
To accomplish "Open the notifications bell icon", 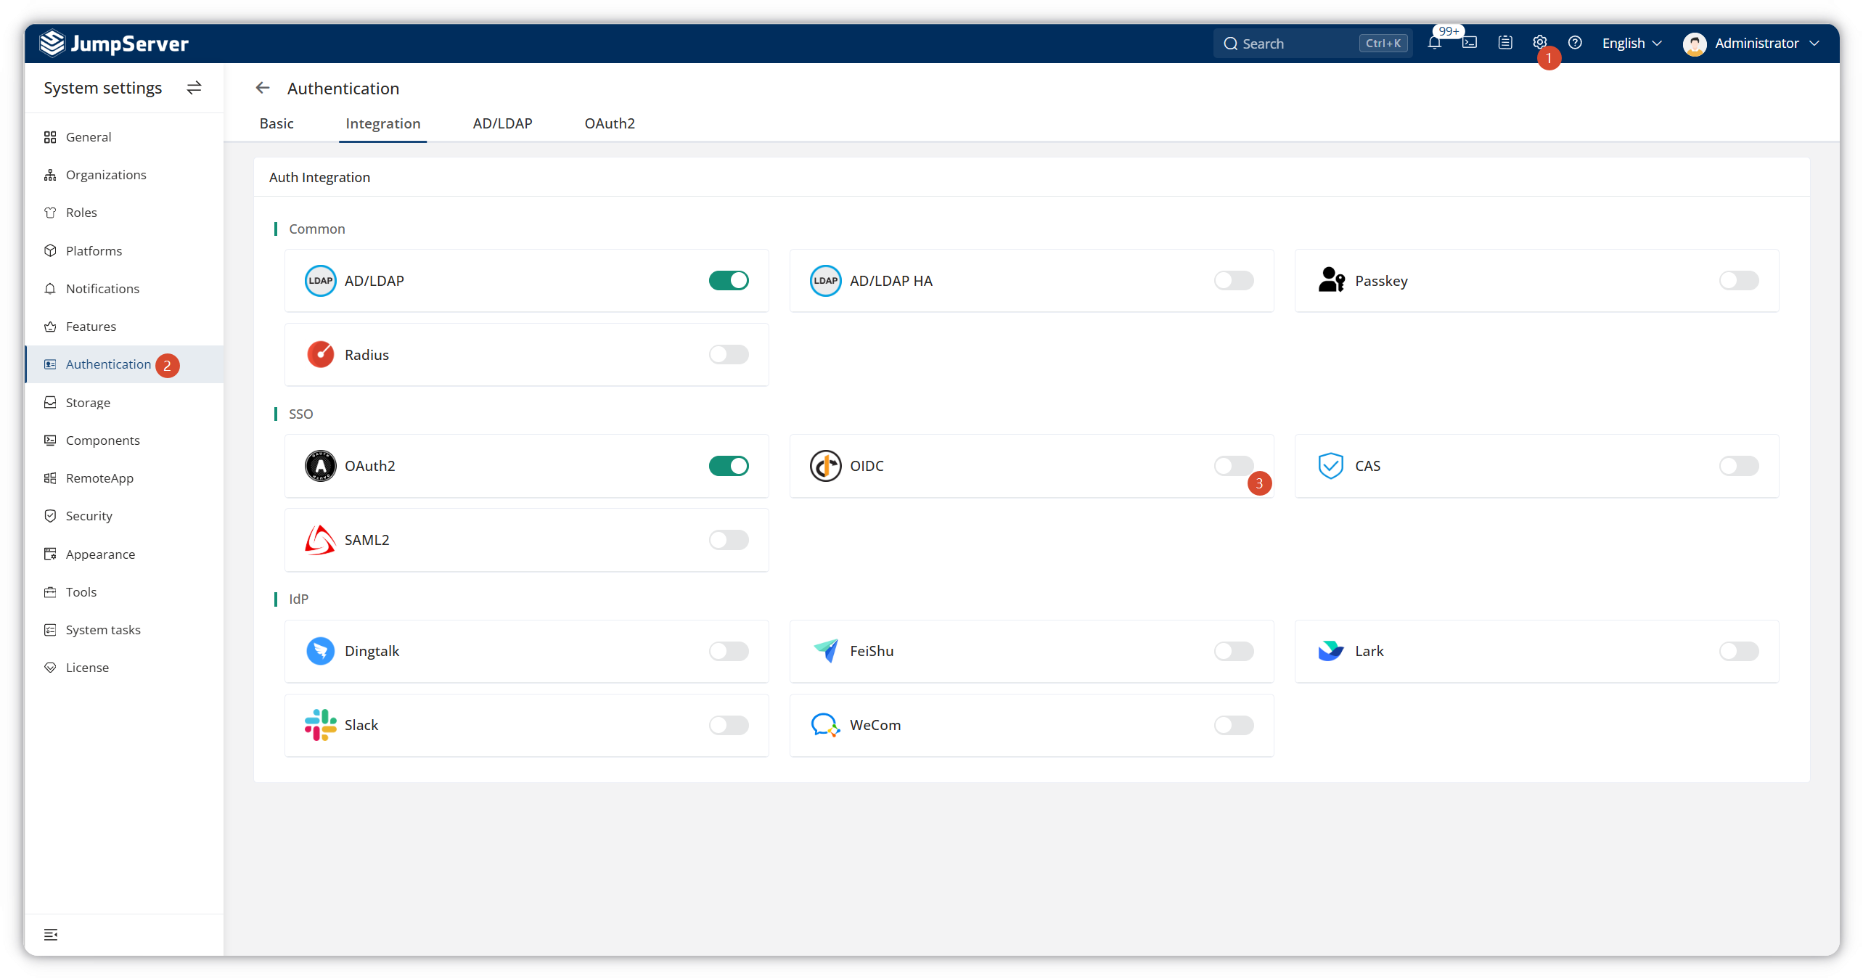I will tap(1434, 43).
